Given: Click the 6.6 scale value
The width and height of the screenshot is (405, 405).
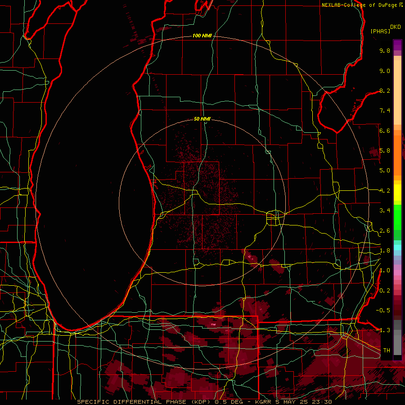Looking at the screenshot, I should point(385,130).
